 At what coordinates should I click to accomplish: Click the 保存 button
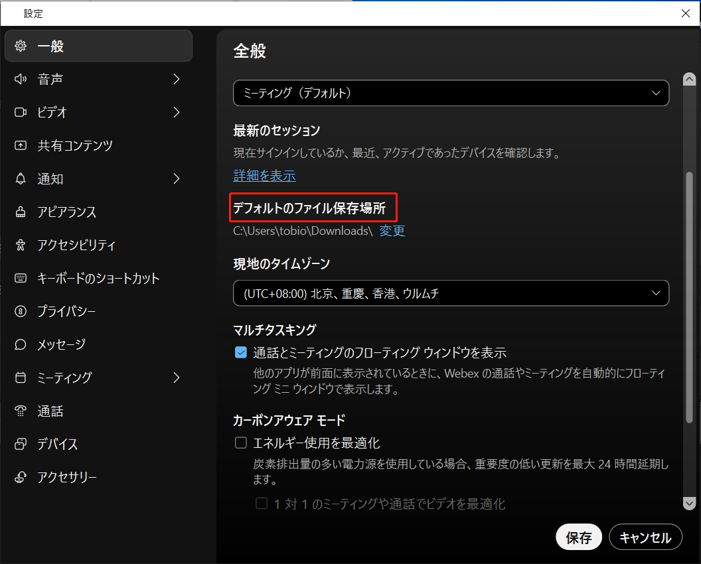(579, 537)
